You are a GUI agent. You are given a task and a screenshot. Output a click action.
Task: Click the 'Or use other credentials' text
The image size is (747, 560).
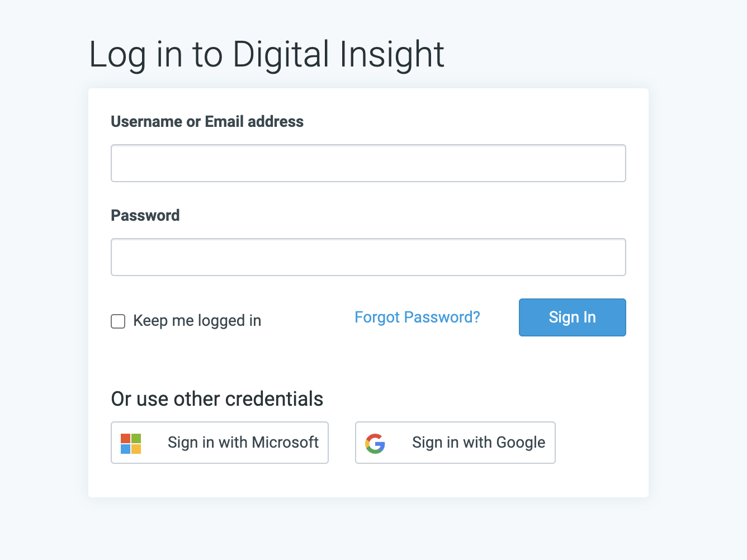[x=217, y=398]
